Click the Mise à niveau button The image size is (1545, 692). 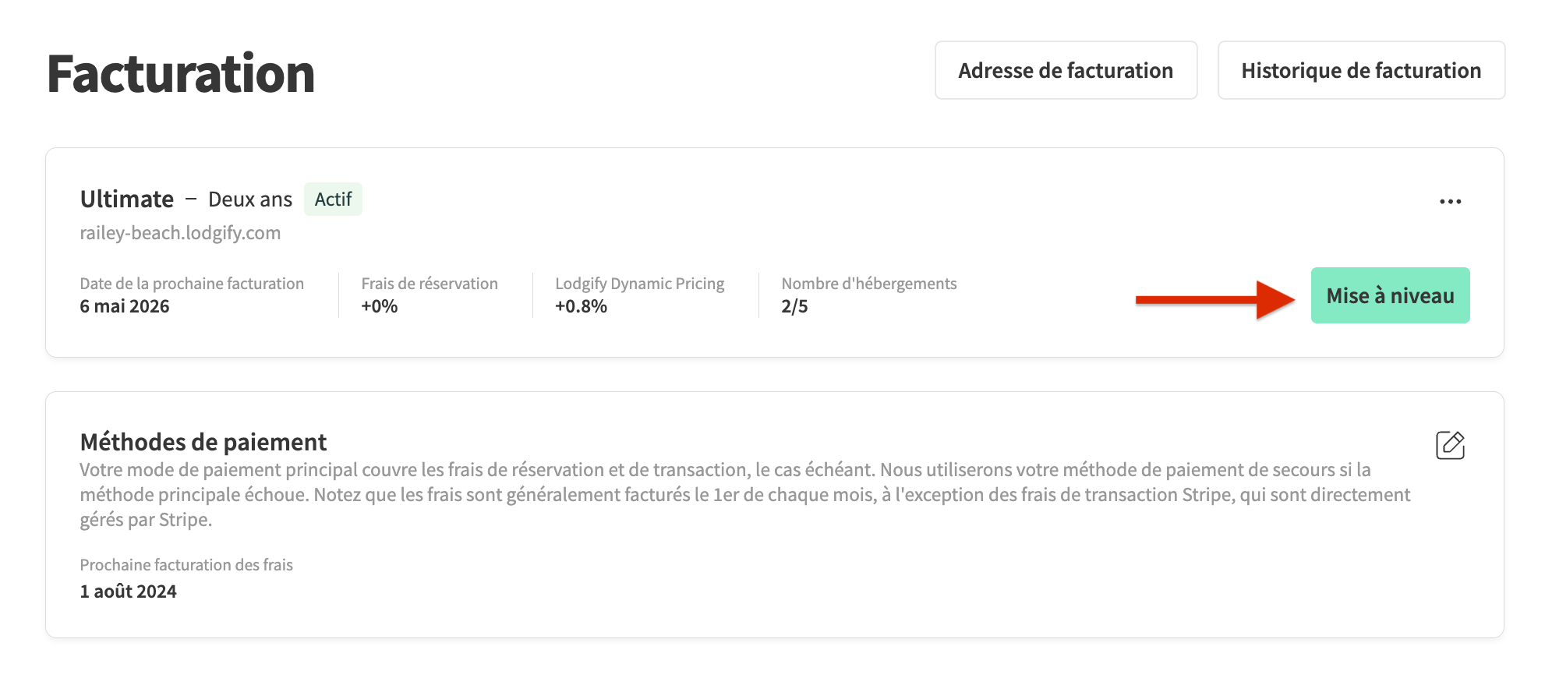(x=1390, y=296)
